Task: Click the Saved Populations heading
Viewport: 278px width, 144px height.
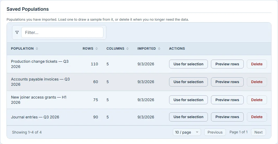Action: tap(28, 9)
